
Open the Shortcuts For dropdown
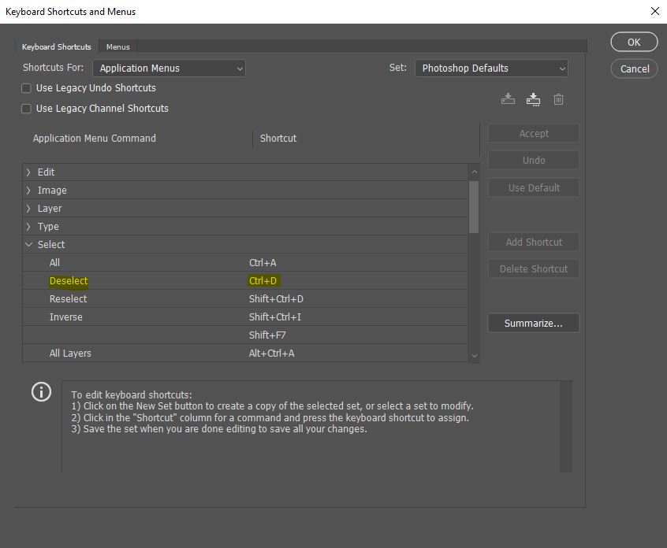(x=169, y=68)
